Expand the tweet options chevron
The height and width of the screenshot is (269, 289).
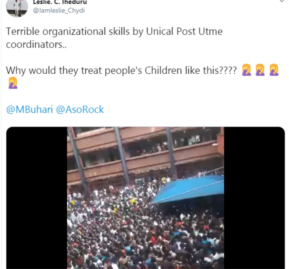click(x=282, y=1)
